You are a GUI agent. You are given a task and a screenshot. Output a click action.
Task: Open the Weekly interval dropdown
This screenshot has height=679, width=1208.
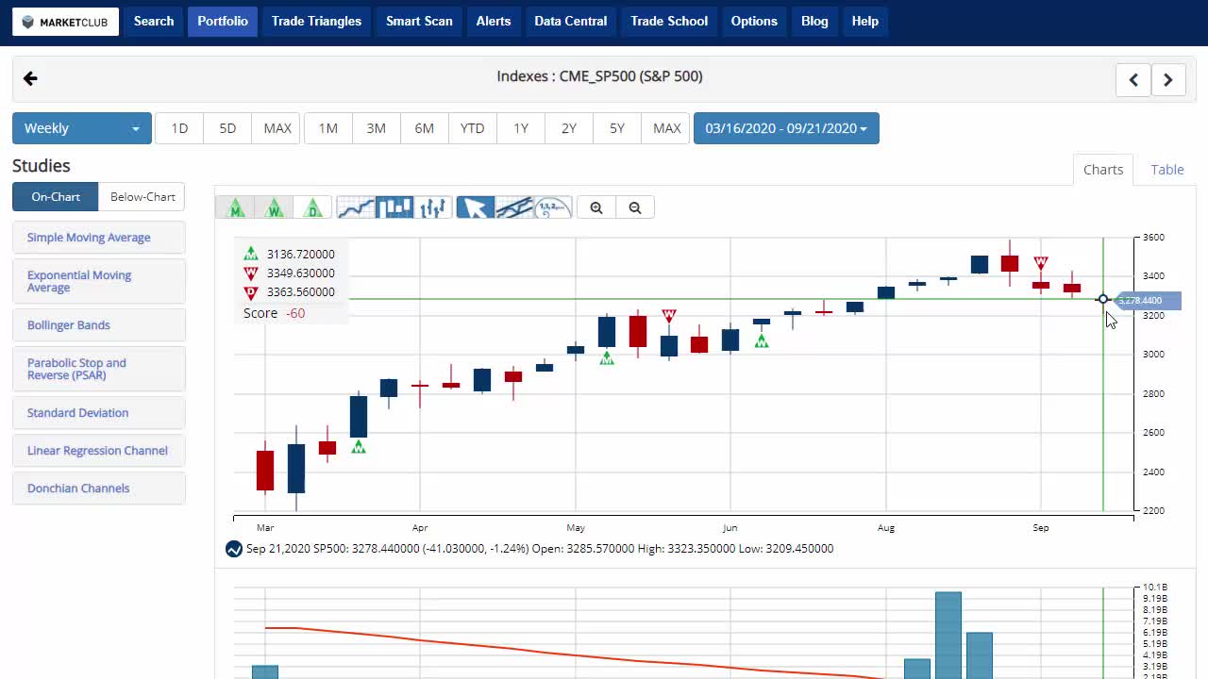[82, 128]
